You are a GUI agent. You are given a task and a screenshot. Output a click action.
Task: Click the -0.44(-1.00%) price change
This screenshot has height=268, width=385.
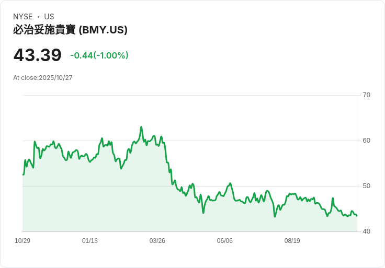[x=99, y=55]
